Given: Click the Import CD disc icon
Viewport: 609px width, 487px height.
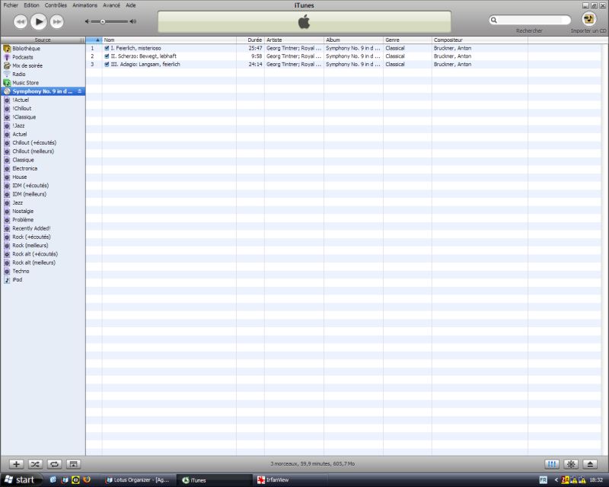Looking at the screenshot, I should coord(588,20).
